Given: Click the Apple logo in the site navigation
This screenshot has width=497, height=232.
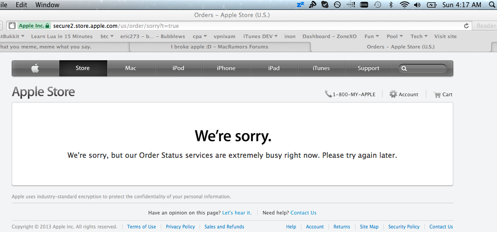Looking at the screenshot, I should tap(35, 68).
